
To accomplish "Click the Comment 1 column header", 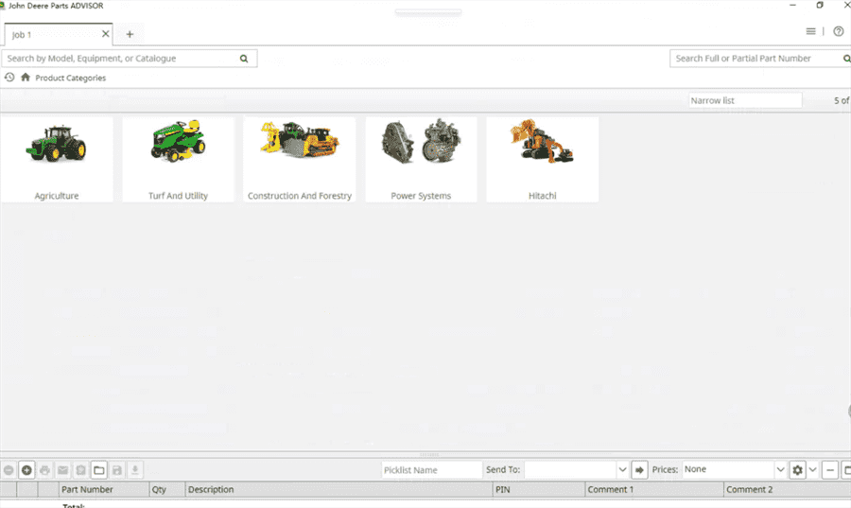I will [654, 489].
